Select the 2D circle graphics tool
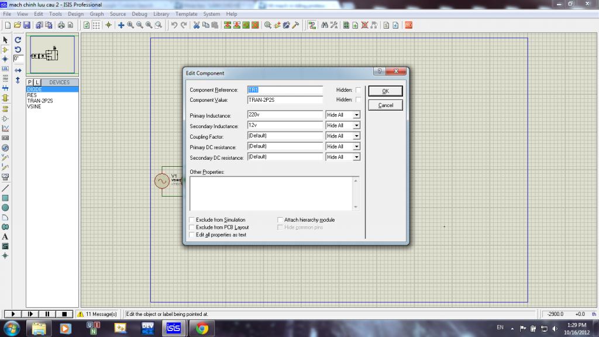The height and width of the screenshot is (337, 599). pos(5,208)
